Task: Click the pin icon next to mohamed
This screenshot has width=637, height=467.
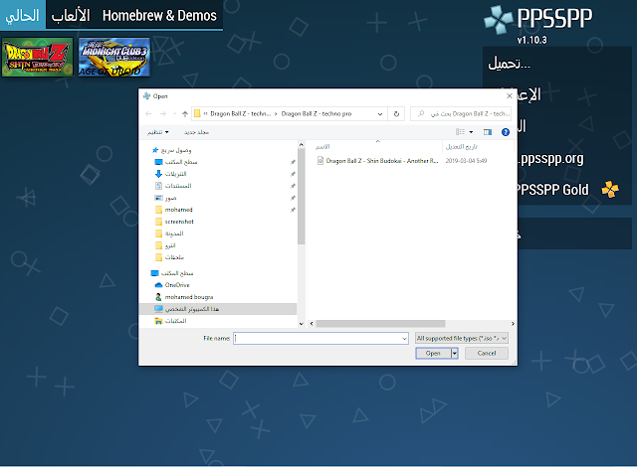Action: (x=293, y=210)
